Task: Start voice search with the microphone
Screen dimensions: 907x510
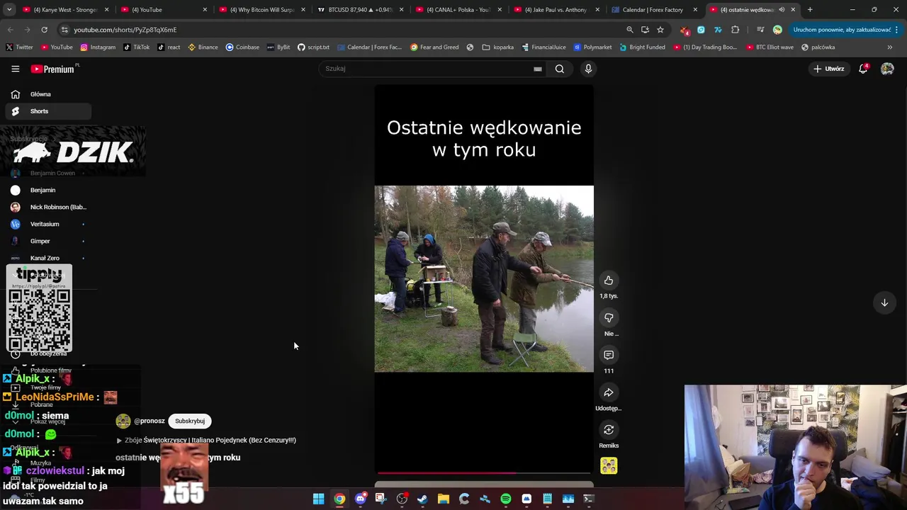Action: click(588, 69)
